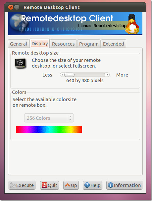
Task: Go to the Program tab
Action: tap(89, 44)
